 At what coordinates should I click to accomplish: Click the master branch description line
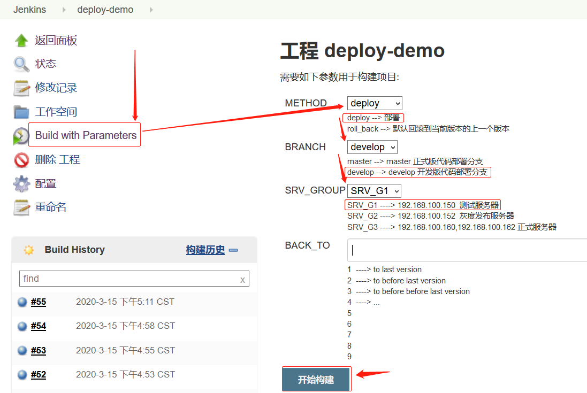415,161
